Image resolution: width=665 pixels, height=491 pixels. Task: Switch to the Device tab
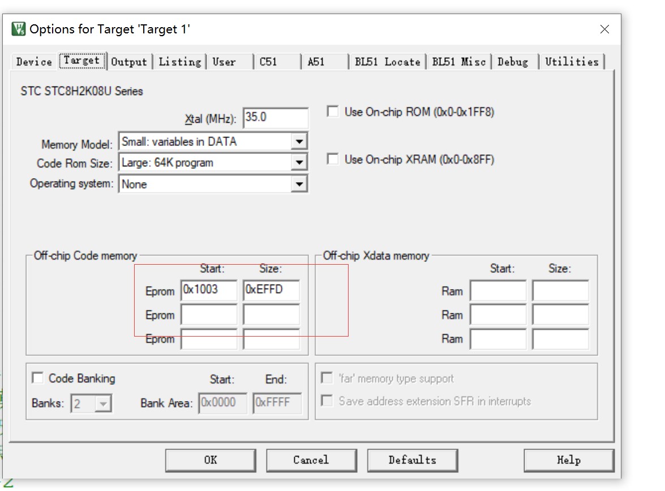tap(34, 62)
